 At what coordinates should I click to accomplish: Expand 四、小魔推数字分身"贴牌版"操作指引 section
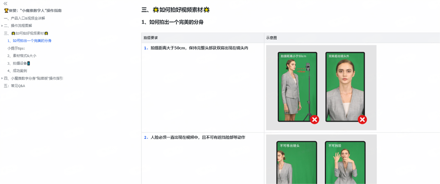click(x=2, y=78)
